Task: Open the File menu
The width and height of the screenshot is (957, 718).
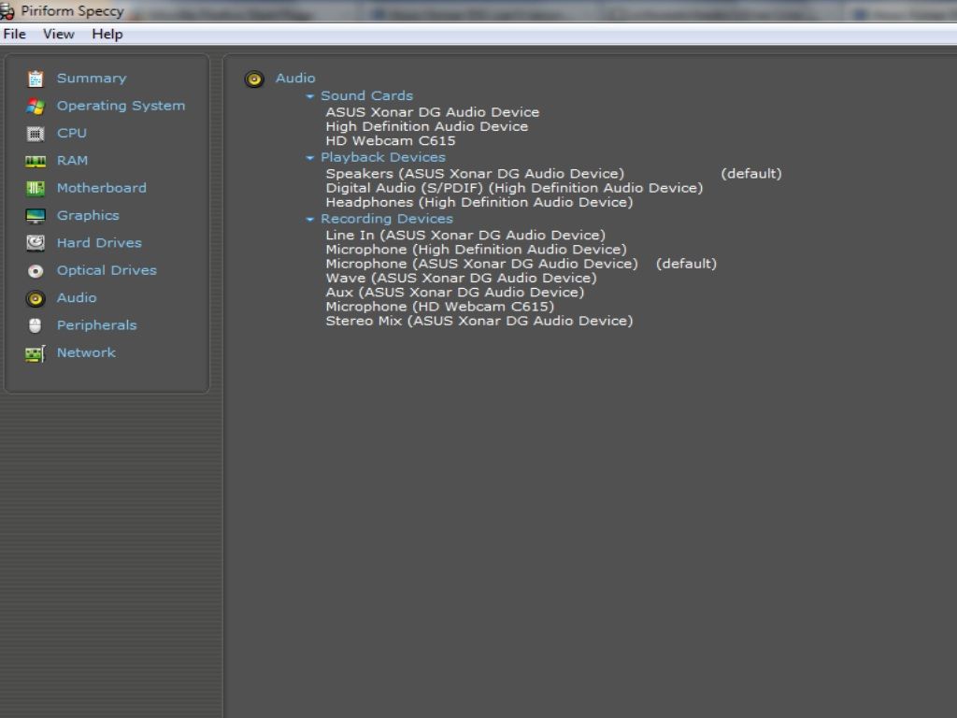Action: click(x=15, y=35)
